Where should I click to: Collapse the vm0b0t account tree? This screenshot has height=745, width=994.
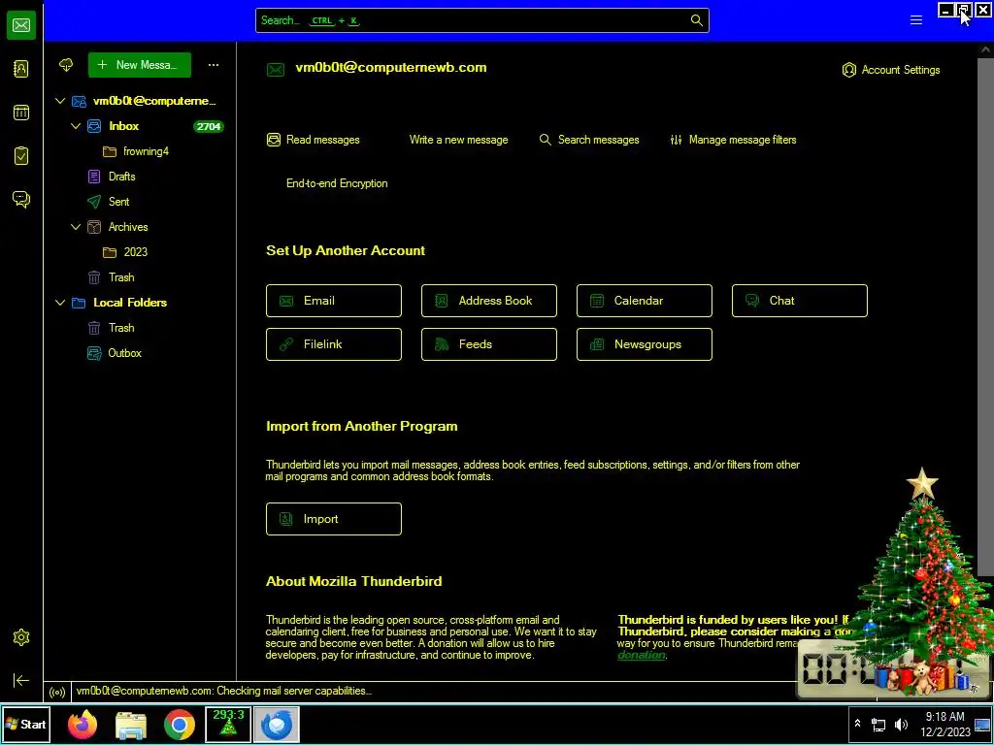60,101
